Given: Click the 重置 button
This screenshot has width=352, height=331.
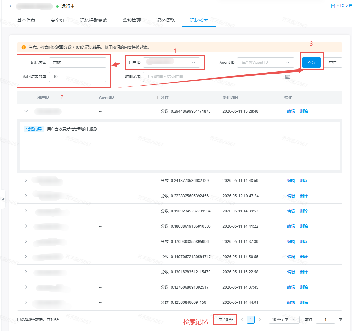Looking at the screenshot, I should click(333, 63).
